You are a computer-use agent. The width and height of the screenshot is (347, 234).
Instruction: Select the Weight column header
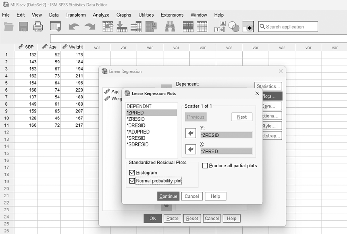(72, 47)
